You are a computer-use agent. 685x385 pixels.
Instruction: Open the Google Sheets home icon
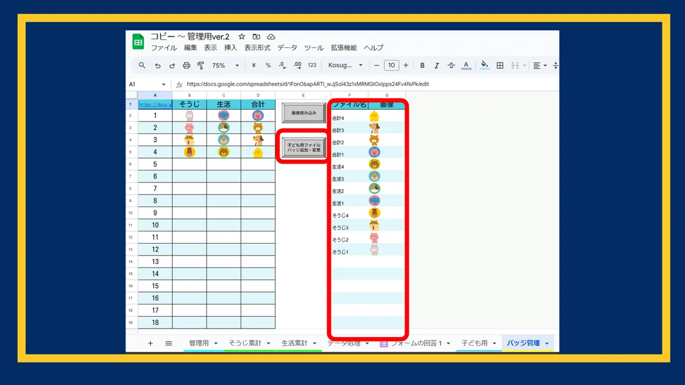pyautogui.click(x=138, y=42)
